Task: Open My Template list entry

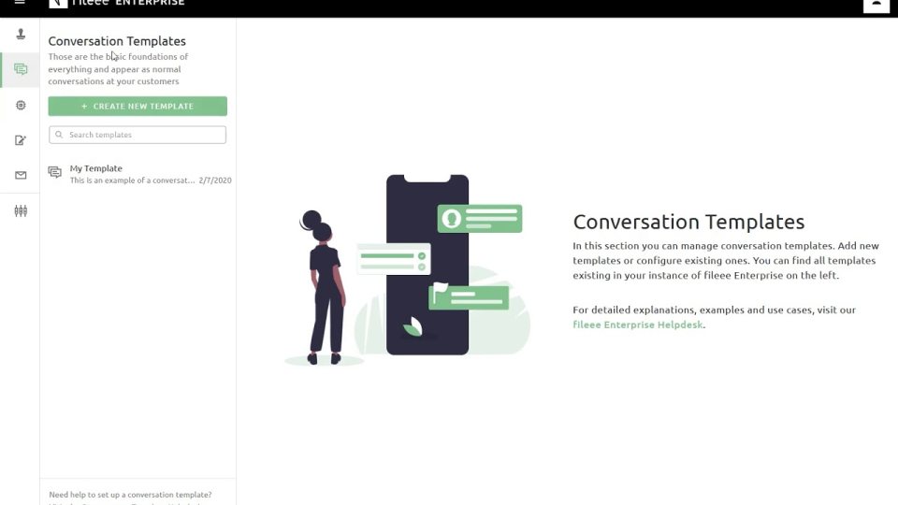Action: [x=139, y=174]
